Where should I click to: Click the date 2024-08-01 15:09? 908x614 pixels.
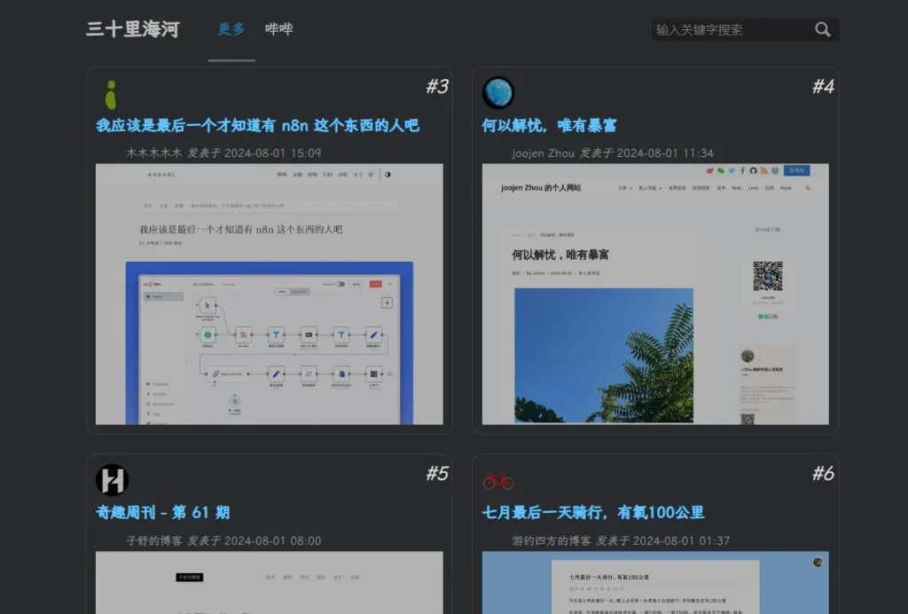[273, 153]
